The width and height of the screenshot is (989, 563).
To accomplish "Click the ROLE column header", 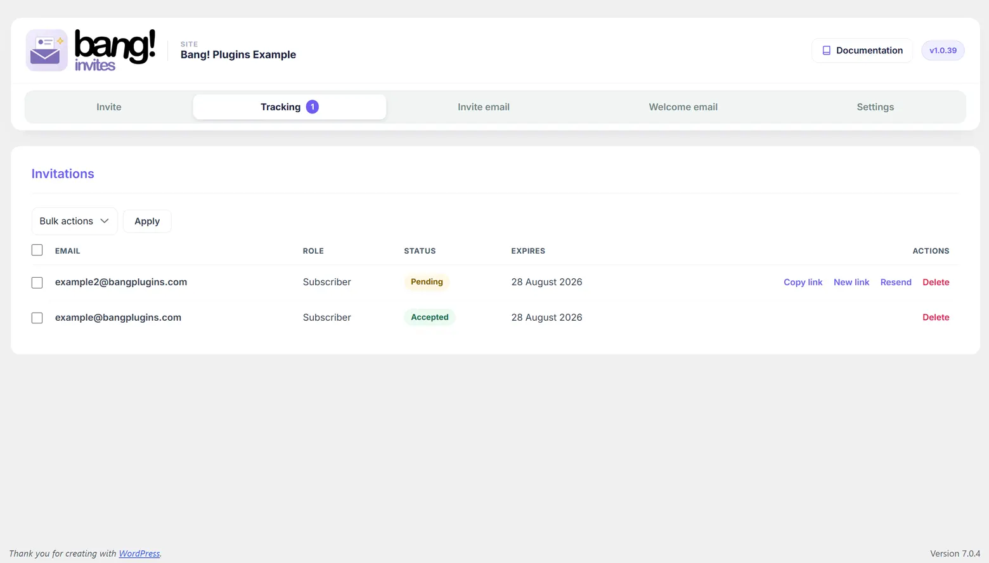I will click(x=313, y=251).
